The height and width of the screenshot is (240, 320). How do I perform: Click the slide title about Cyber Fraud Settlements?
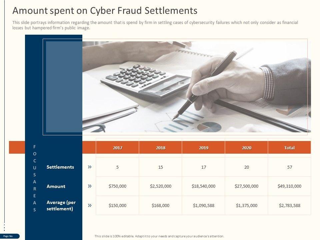click(105, 11)
